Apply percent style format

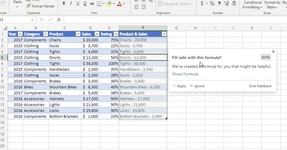tap(212, 3)
